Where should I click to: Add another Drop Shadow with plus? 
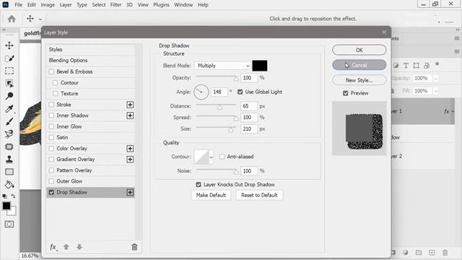pos(130,193)
